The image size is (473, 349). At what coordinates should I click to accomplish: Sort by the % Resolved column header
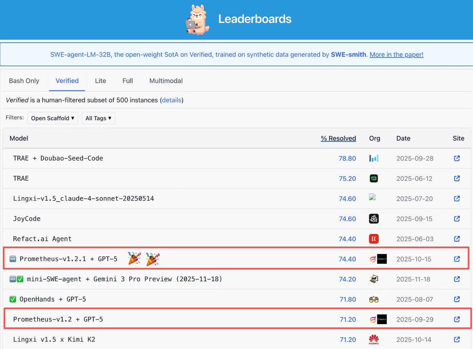pyautogui.click(x=338, y=138)
